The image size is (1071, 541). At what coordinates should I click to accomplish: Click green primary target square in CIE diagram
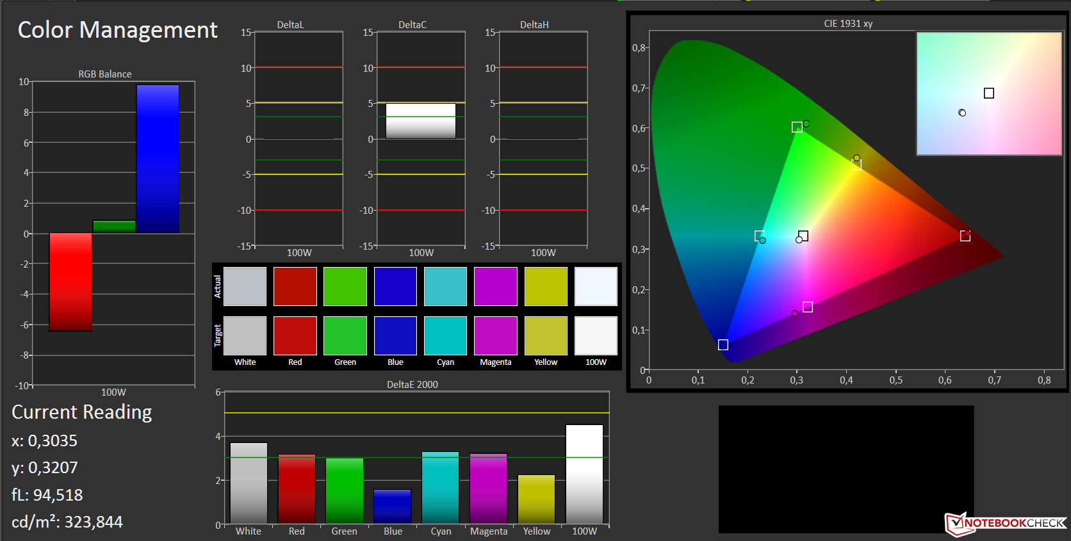tap(797, 127)
